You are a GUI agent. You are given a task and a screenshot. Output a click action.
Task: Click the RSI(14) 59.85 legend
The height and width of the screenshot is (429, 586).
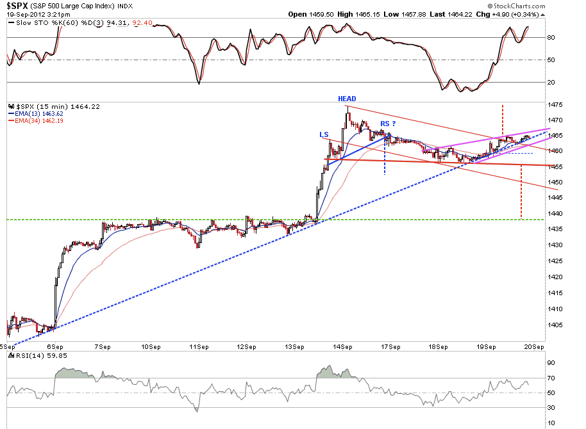(38, 356)
